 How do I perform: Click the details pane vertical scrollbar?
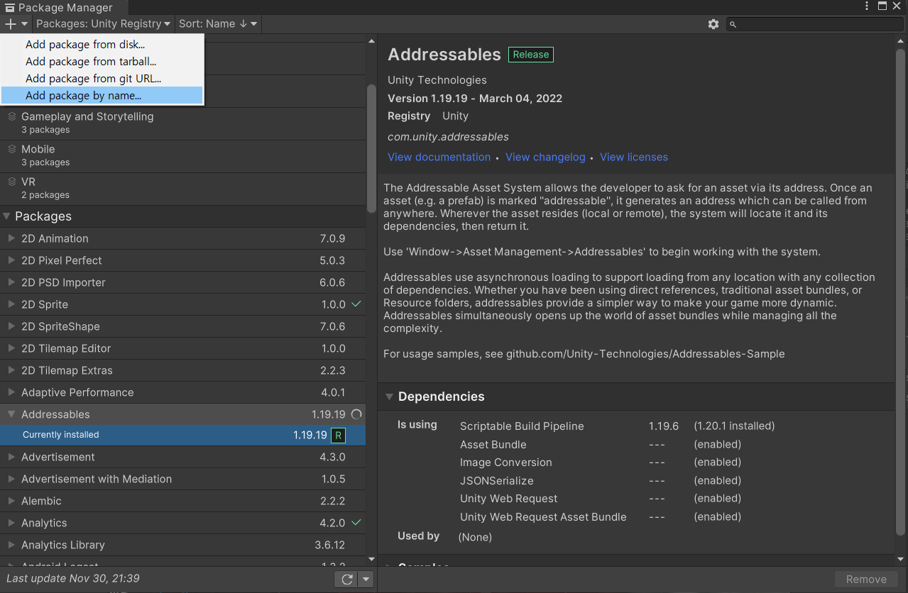point(902,291)
